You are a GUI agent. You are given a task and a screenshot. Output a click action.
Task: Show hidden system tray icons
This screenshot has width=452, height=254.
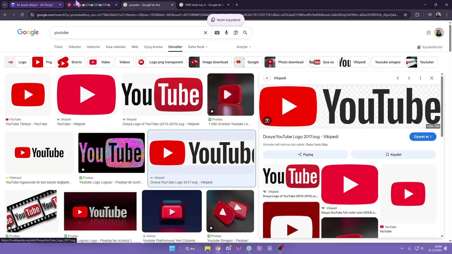[x=402, y=248]
